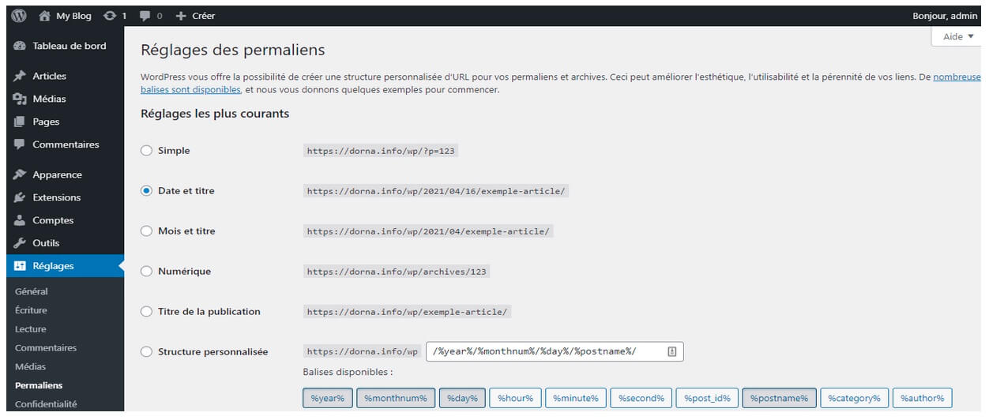The image size is (989, 420).
Task: Click the Tableau de bord dashboard icon
Action: click(x=20, y=46)
